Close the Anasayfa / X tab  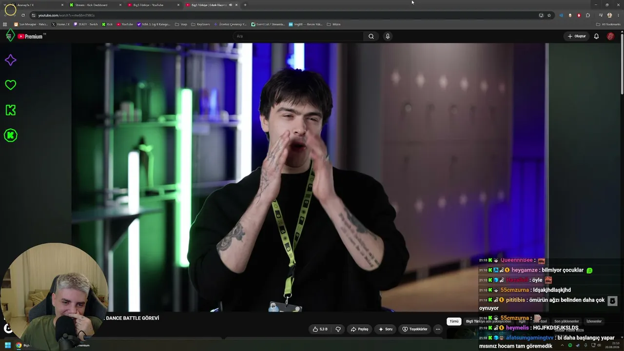(62, 5)
